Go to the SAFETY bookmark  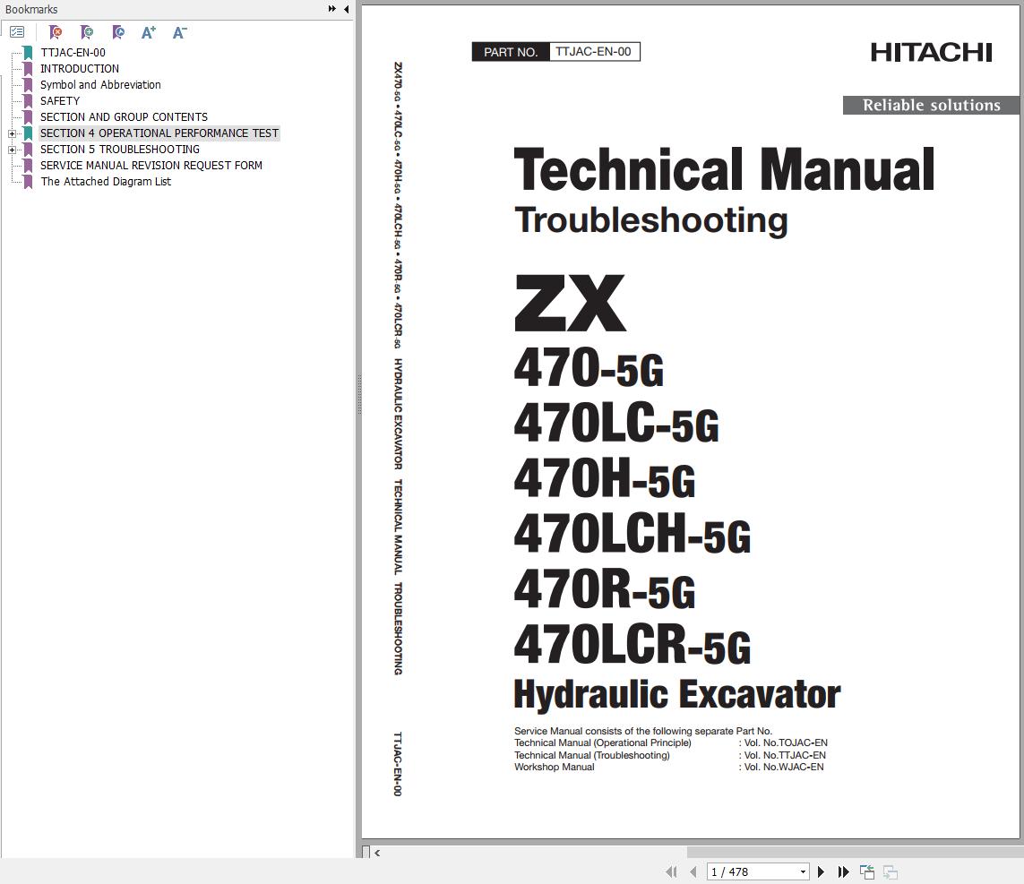click(x=60, y=100)
